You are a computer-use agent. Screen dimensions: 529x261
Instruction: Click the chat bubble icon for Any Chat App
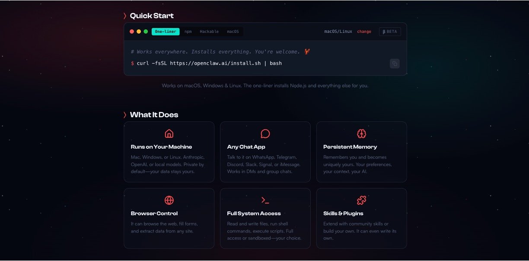pyautogui.click(x=265, y=134)
